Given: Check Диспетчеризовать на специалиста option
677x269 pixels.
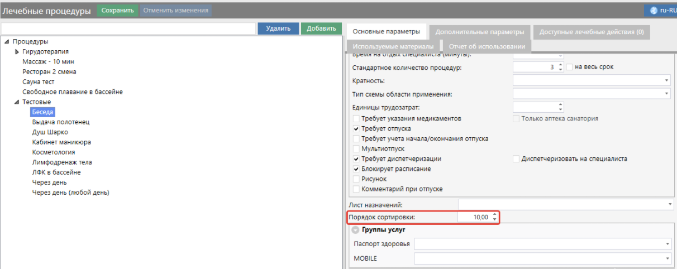Looking at the screenshot, I should [x=517, y=159].
